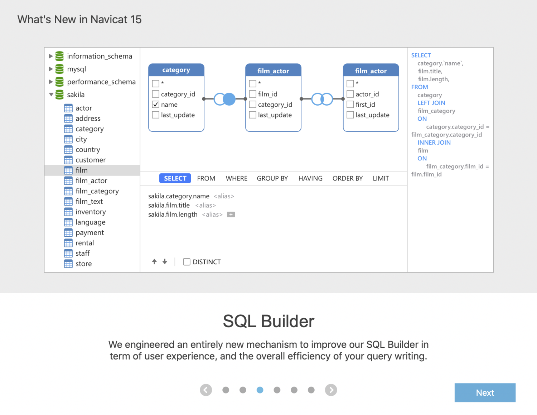Jump to the first page dot

[x=226, y=390]
